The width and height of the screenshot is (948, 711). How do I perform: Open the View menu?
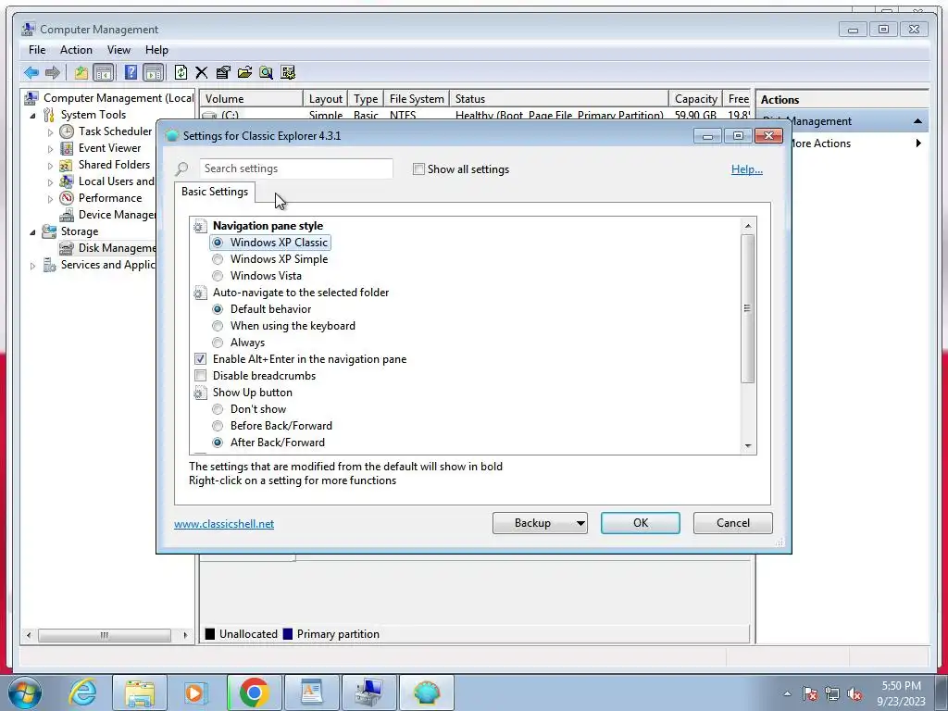tap(119, 50)
